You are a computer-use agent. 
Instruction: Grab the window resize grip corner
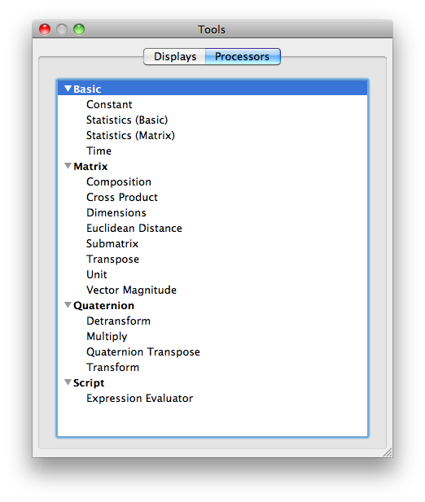tap(388, 452)
